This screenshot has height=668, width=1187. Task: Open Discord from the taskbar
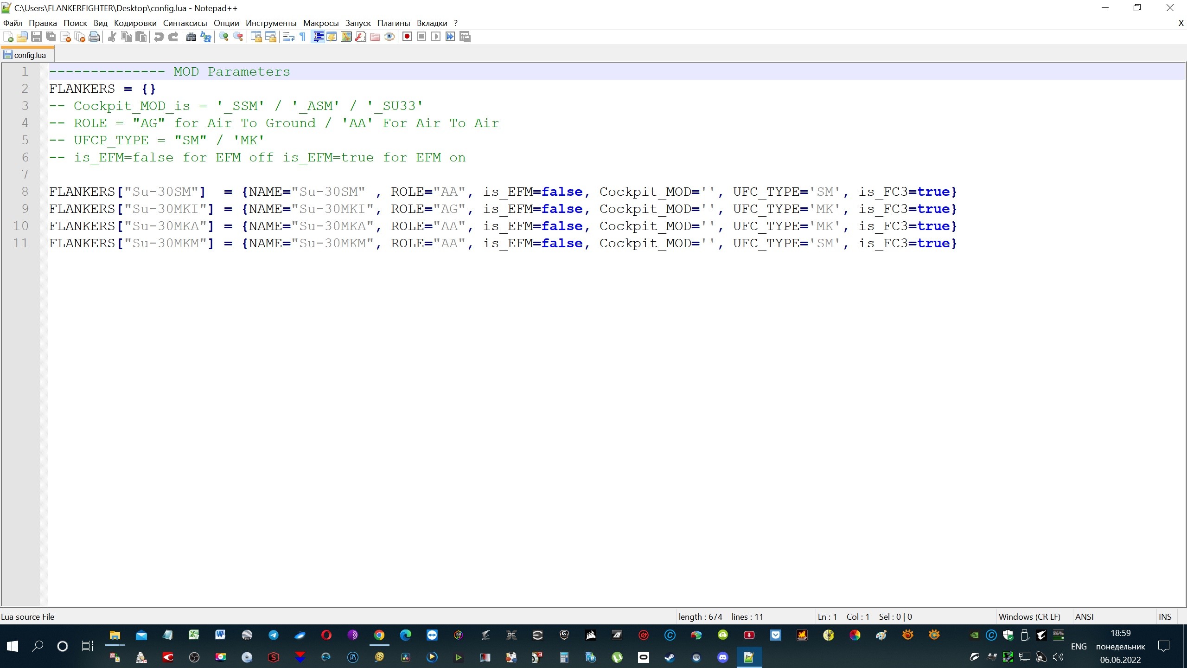[x=722, y=657]
